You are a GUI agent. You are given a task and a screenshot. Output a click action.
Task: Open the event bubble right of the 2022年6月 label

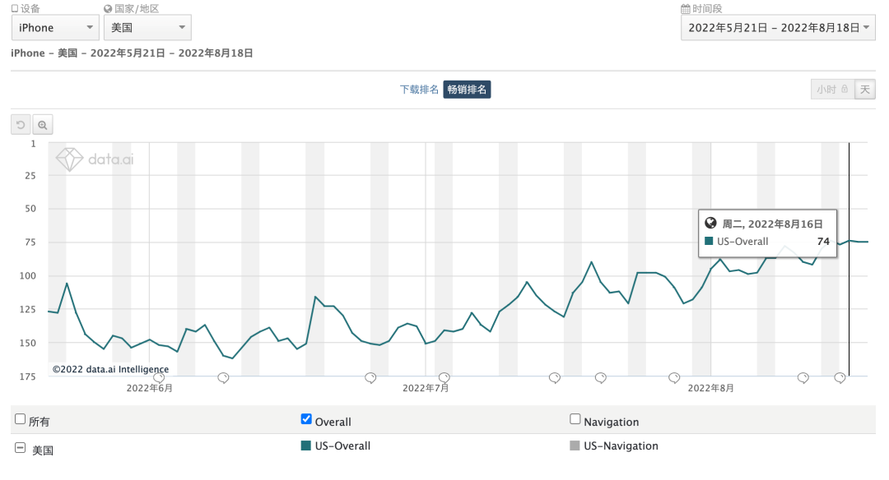(x=160, y=377)
